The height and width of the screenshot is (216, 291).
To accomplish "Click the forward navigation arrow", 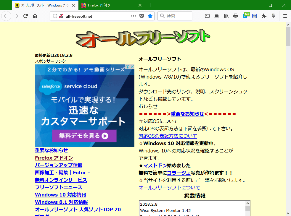I will [x=16, y=16].
